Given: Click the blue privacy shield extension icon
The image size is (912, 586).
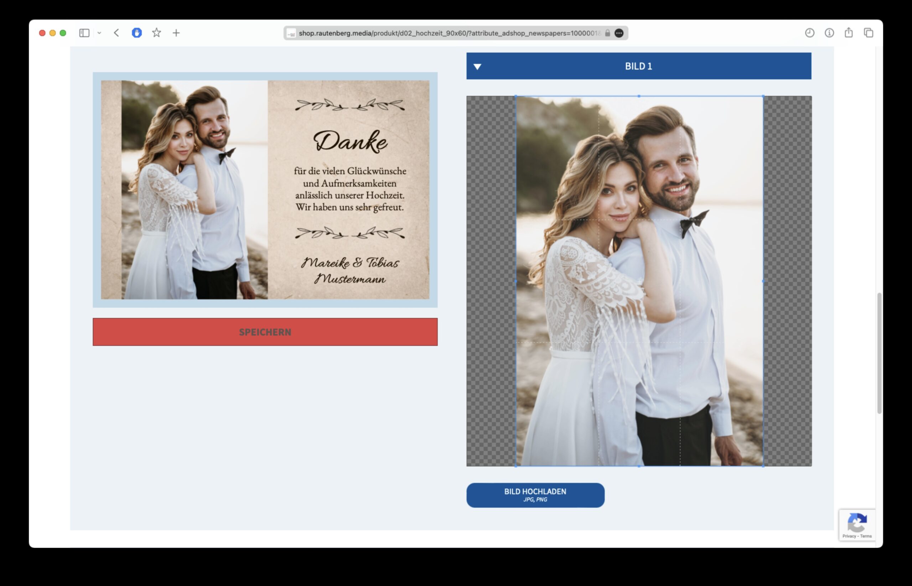Looking at the screenshot, I should pyautogui.click(x=136, y=33).
